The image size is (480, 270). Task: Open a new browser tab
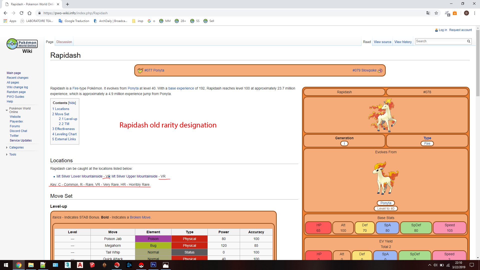point(67,4)
